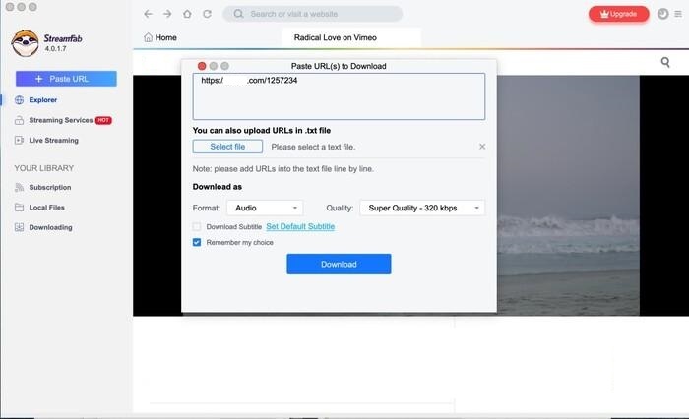
Task: Click the browser back arrow
Action: [148, 14]
